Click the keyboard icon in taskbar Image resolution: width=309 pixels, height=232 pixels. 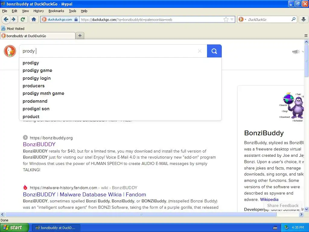[275, 228]
